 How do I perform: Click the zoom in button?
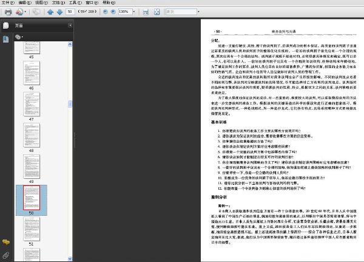pyautogui.click(x=113, y=12)
